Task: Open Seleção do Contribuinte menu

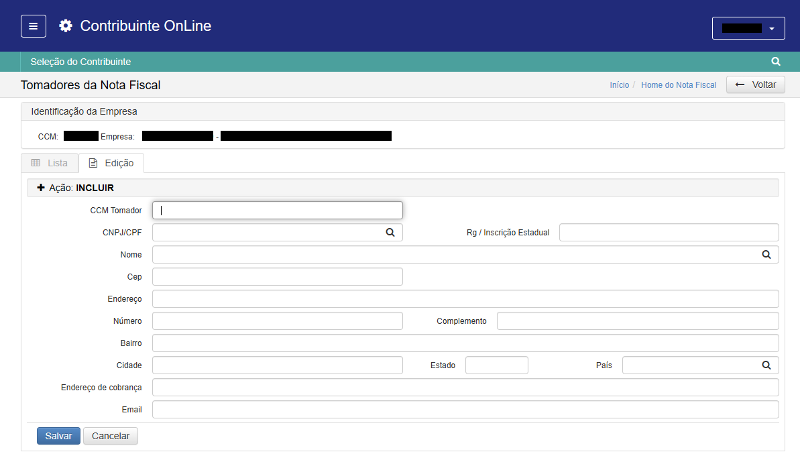Action: 80,62
